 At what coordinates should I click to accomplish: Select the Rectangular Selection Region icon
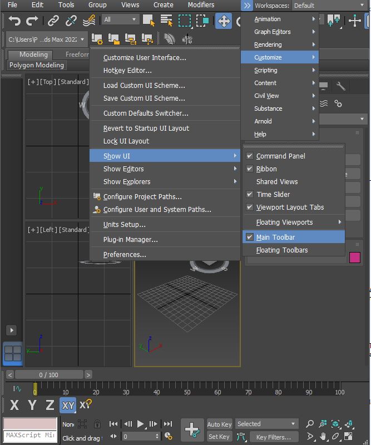pyautogui.click(x=185, y=21)
